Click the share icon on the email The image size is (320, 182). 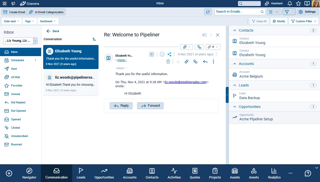pos(169,54)
